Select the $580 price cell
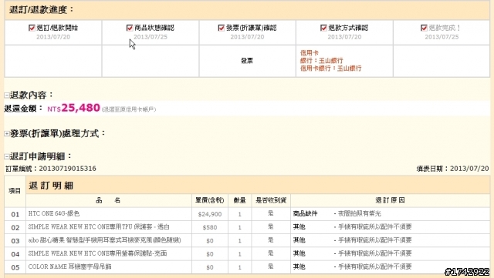The image size is (494, 278). point(210,227)
